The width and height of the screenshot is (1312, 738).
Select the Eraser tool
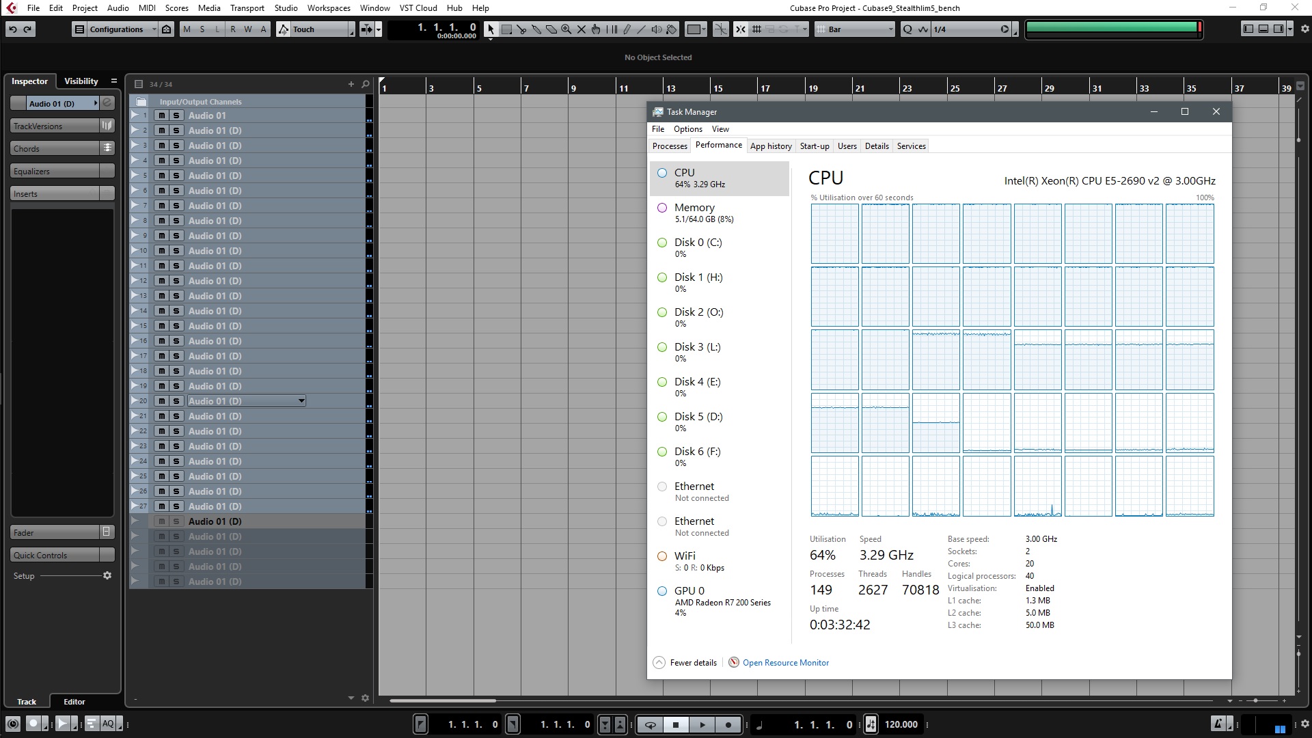pyautogui.click(x=551, y=29)
